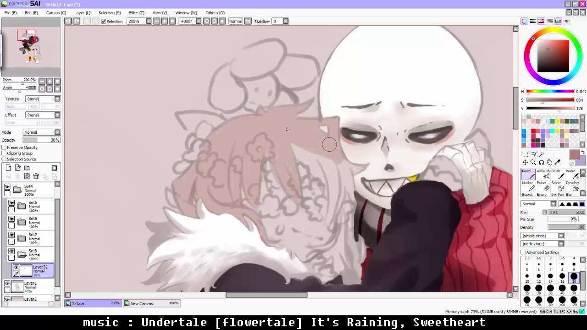
Task: Adjust the layer Opacity slider at 38%
Action: pos(41,140)
